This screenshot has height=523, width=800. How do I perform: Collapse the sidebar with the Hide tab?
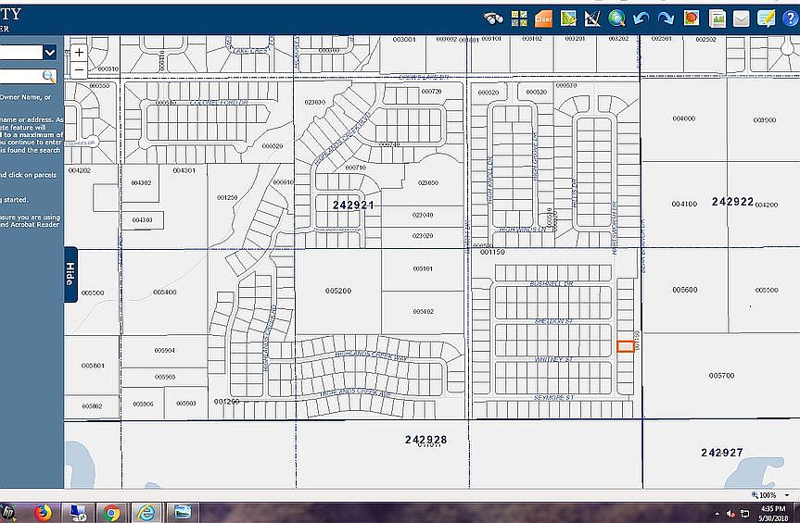(x=70, y=275)
